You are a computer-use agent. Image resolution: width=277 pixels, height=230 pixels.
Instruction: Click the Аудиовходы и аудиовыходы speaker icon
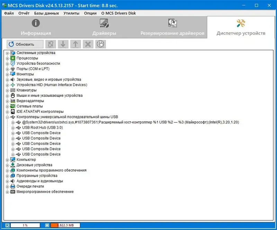tap(13, 181)
